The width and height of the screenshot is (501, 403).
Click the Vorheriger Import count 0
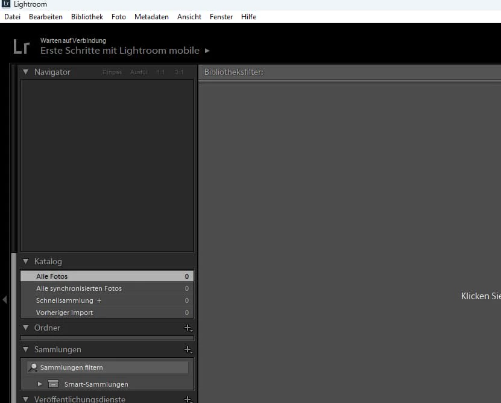point(187,313)
